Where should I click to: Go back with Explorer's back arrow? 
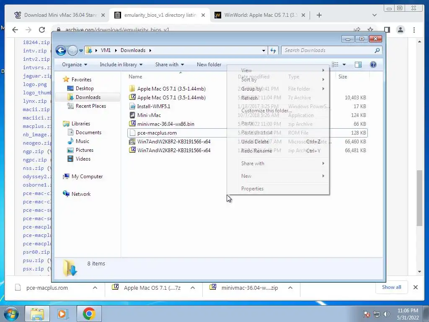[61, 50]
